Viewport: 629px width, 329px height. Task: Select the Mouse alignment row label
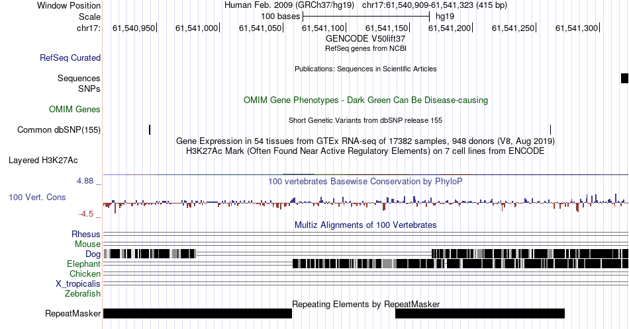(x=87, y=244)
